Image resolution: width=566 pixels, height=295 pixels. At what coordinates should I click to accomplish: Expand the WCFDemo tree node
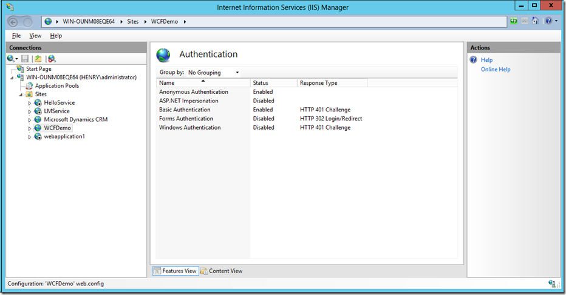pyautogui.click(x=30, y=128)
